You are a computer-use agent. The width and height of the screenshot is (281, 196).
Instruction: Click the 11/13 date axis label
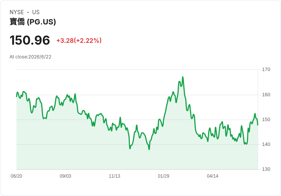115,176
